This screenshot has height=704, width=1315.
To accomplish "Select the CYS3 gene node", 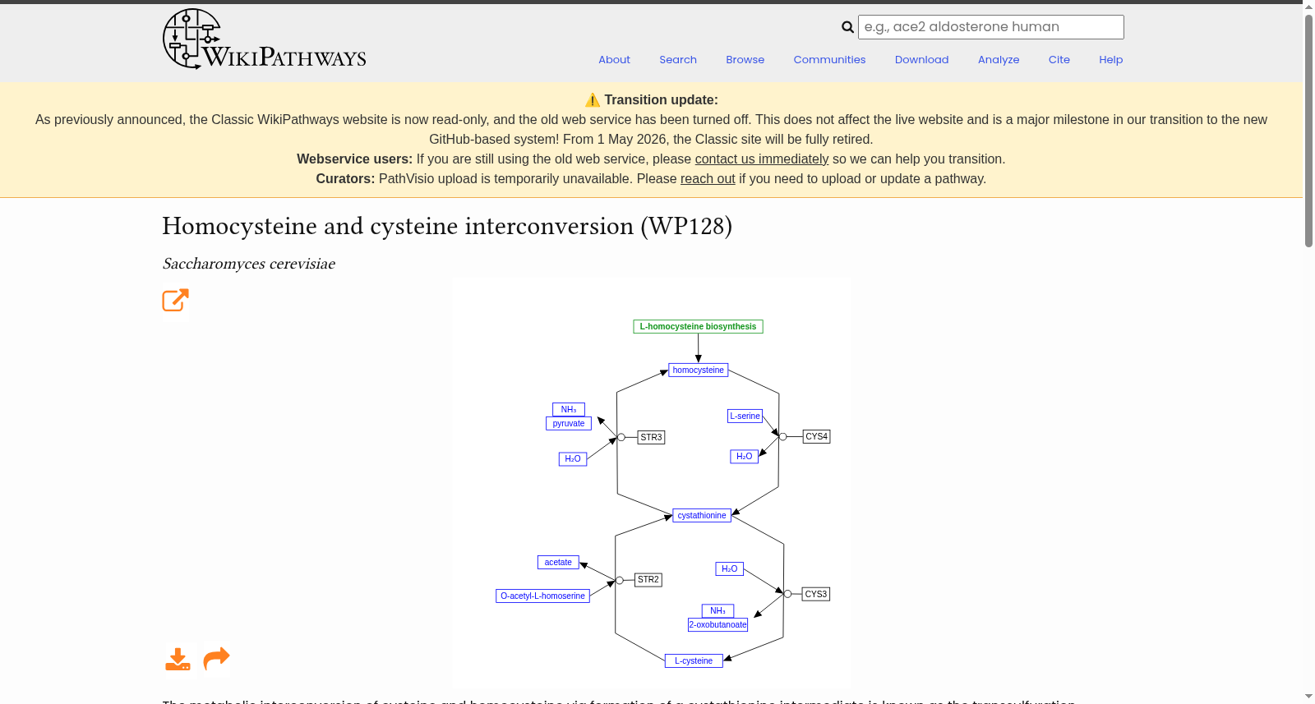I will [816, 595].
